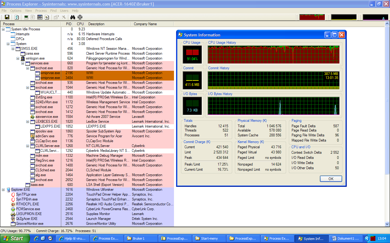Click the greyed-out Properties toolbar icon
Screen dimensions: 390x243
click(x=56, y=17)
